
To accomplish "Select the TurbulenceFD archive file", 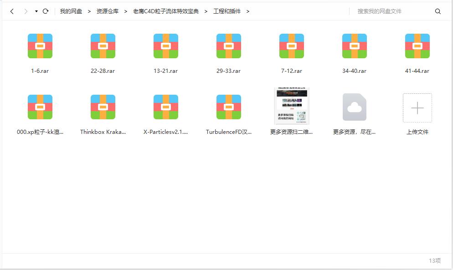I will (229, 107).
